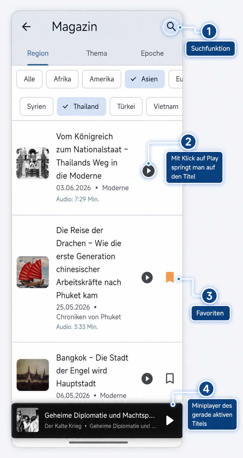Play 'Die Reise der Drachen' audio
The width and height of the screenshot is (243, 458).
click(x=147, y=277)
